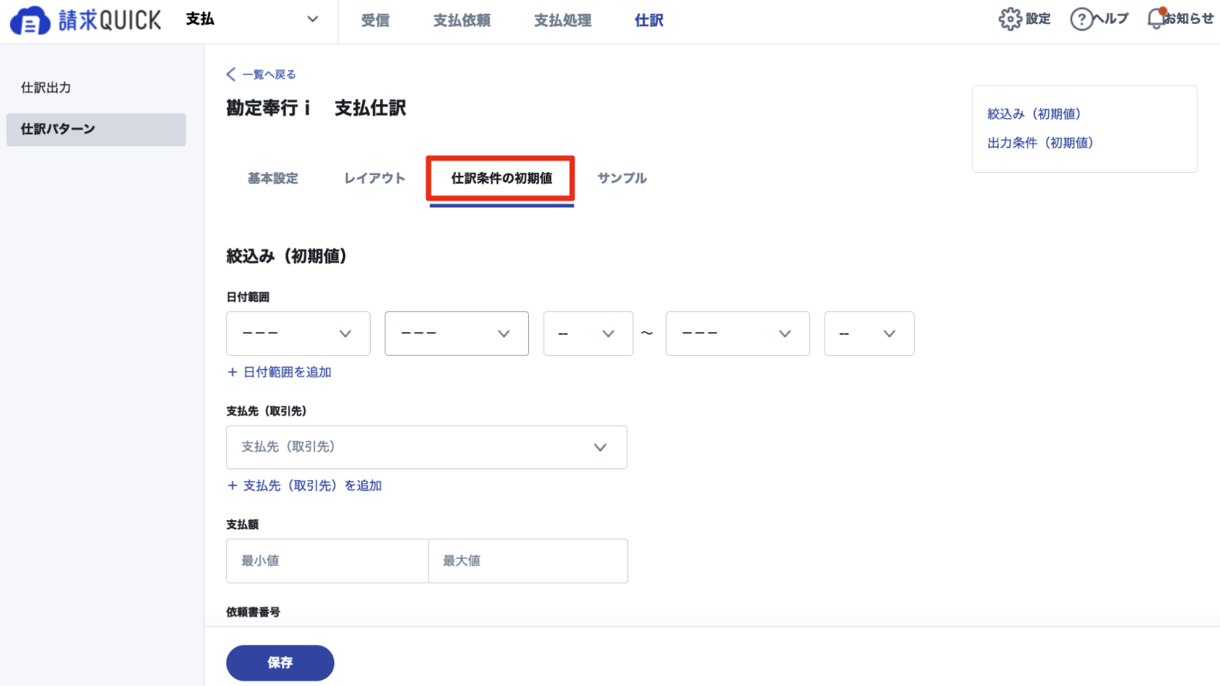1220x686 pixels.
Task: Open settings via the gear icon
Action: [x=1009, y=19]
